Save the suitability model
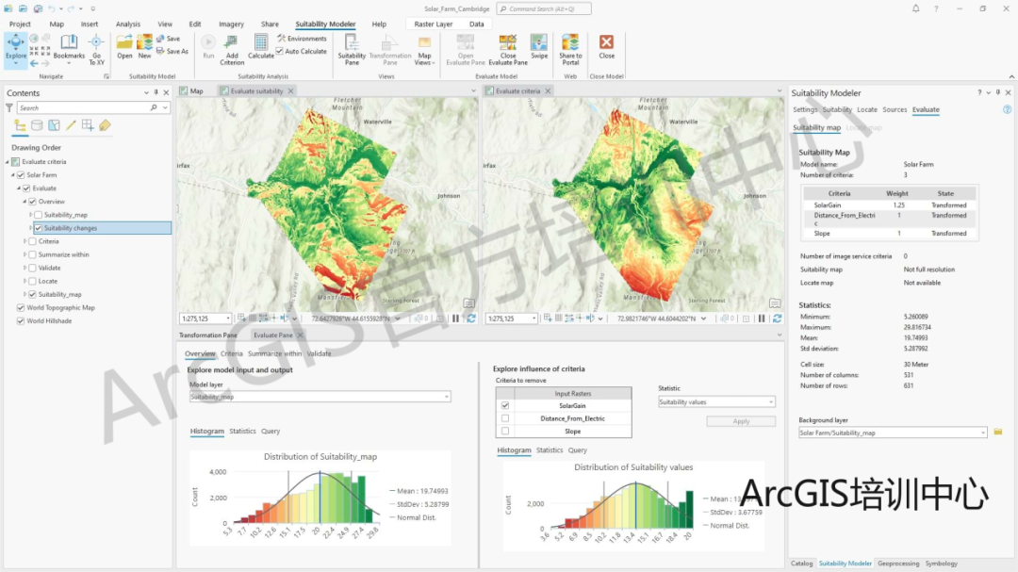Image resolution: width=1018 pixels, height=572 pixels. 168,39
